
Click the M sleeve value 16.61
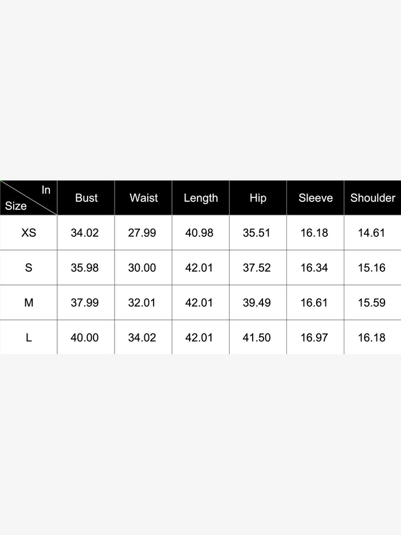coord(314,303)
